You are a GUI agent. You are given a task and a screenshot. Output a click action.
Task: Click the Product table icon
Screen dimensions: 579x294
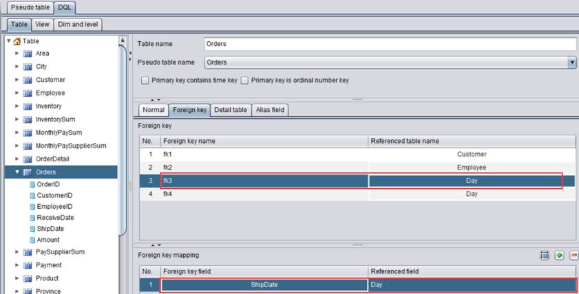pos(28,279)
